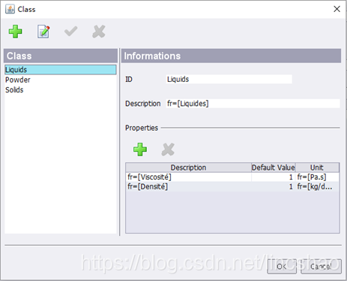Select the fr=[Densité] property cell
Screen dimensions: 347x281
[x=188, y=186]
